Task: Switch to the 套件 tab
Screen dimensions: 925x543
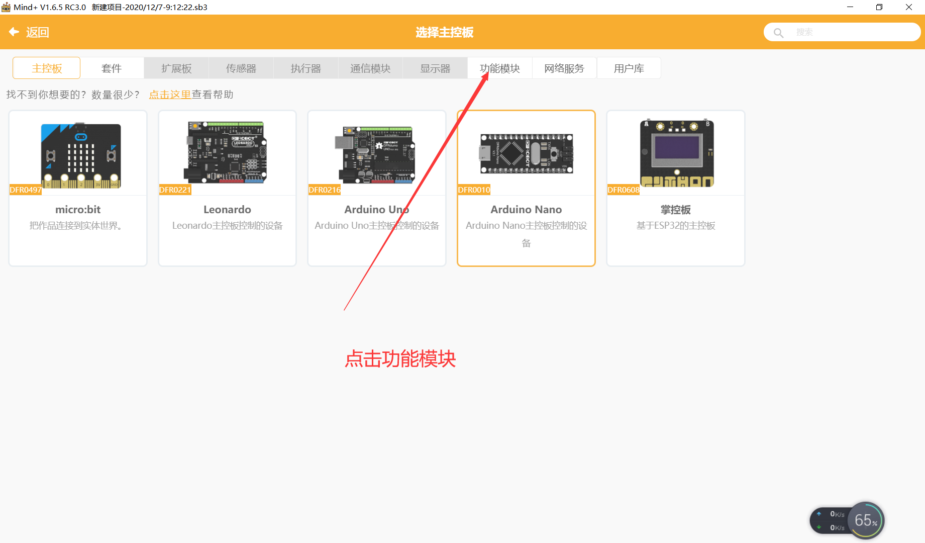Action: pyautogui.click(x=112, y=68)
